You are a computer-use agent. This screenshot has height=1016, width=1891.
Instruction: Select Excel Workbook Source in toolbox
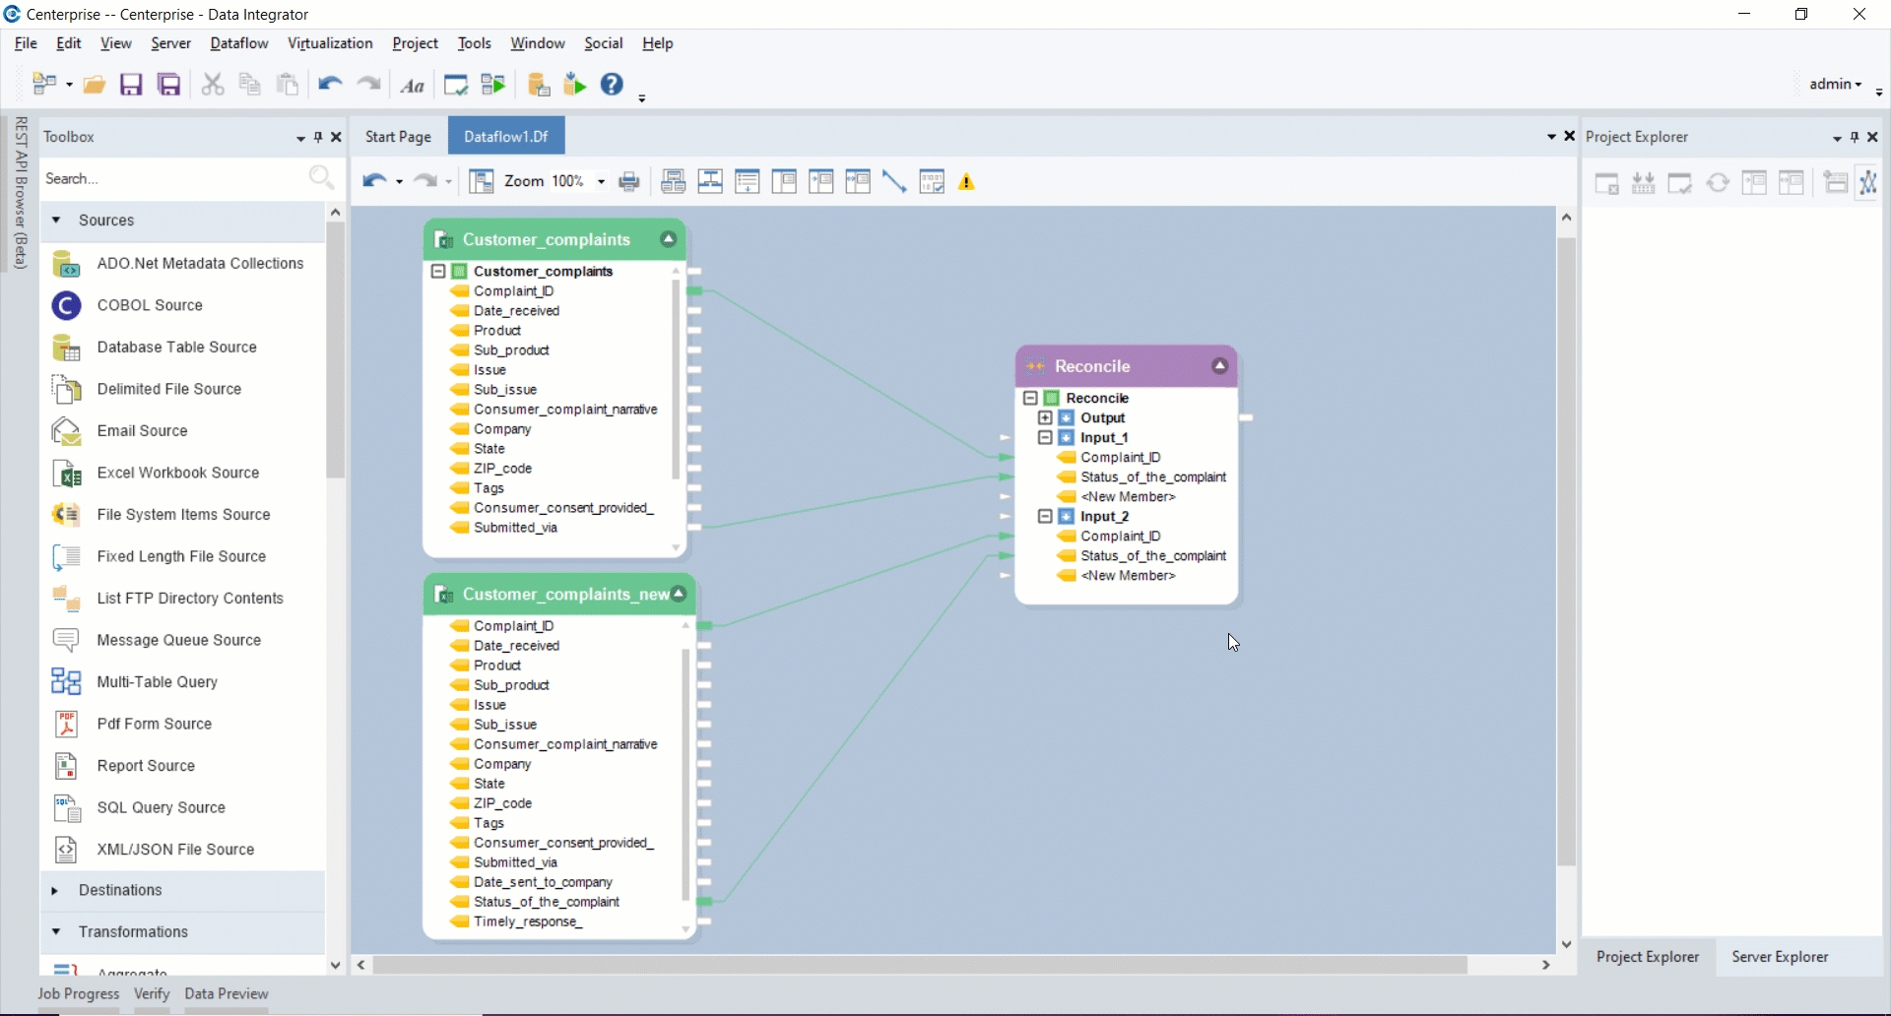[177, 473]
